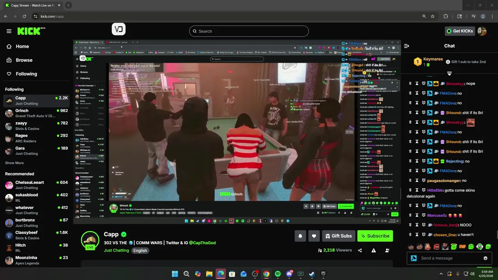
Task: Expand Following list with Show More
Action: [x=14, y=163]
